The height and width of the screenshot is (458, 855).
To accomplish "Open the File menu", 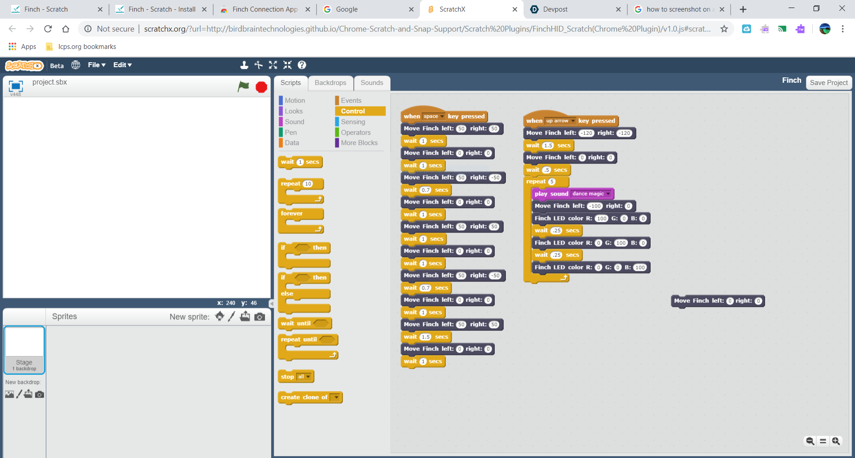I will 97,65.
